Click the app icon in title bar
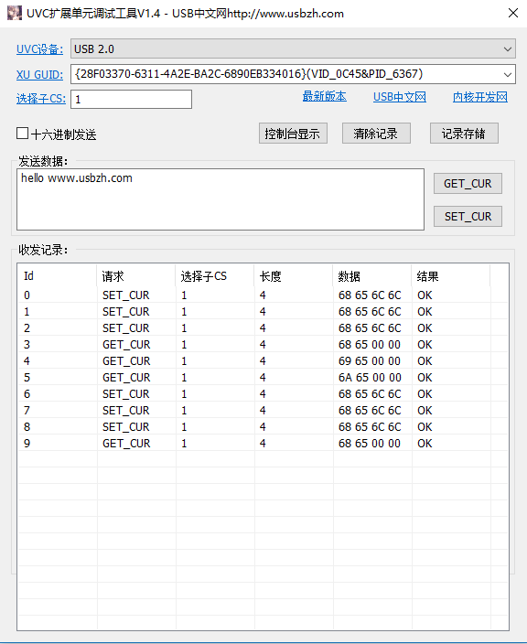The width and height of the screenshot is (527, 644). point(14,13)
